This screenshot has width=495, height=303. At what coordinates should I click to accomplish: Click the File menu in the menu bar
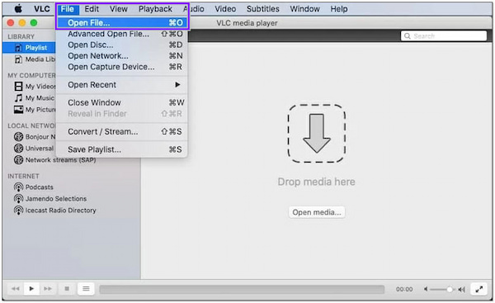click(x=68, y=9)
